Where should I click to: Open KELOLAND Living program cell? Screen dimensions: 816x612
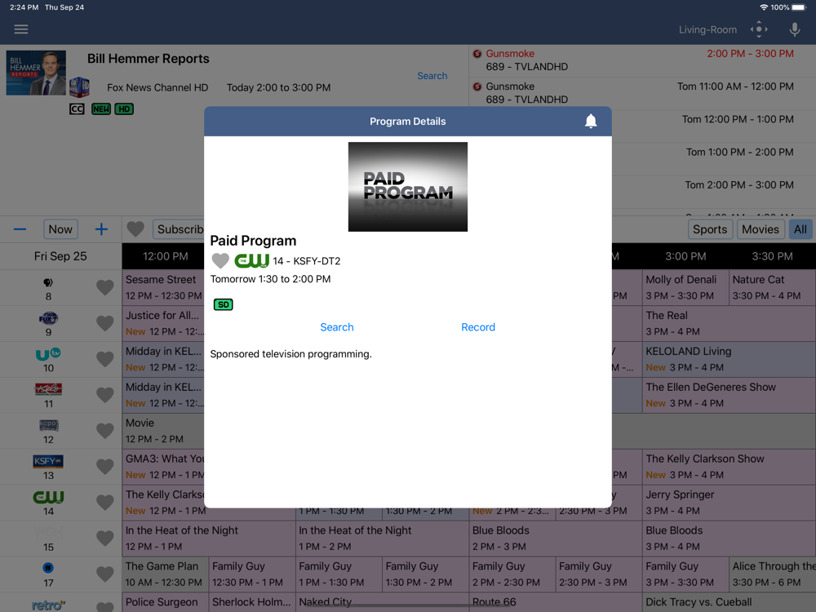(x=729, y=359)
